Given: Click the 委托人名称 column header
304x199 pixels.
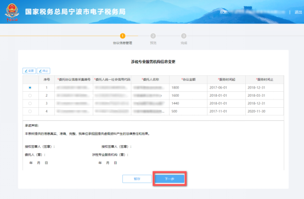Looking at the screenshot, I should (150, 80).
